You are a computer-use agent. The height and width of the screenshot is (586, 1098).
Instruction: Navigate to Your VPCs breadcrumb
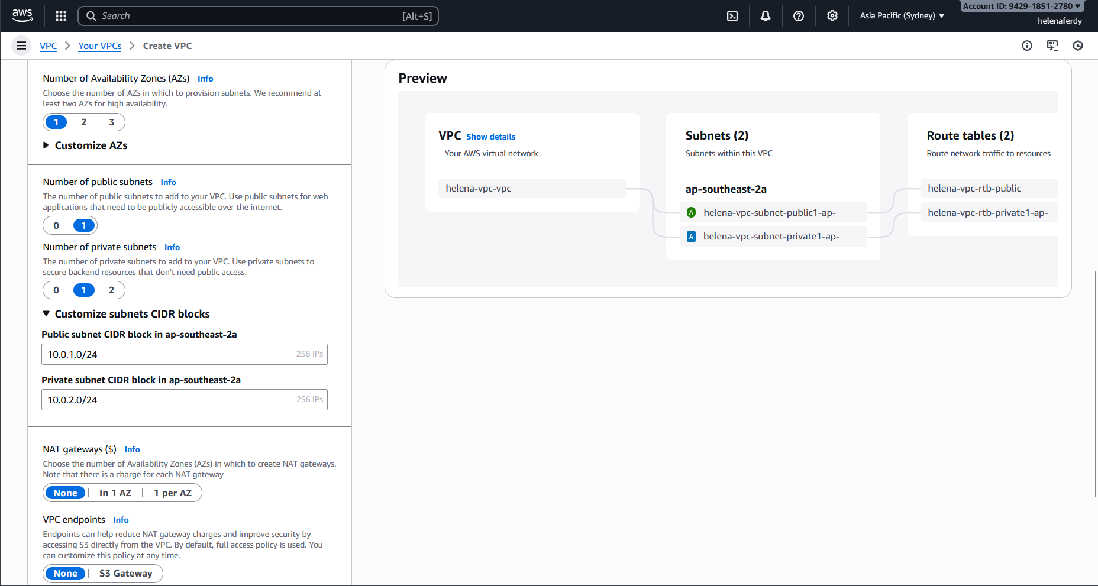(100, 46)
